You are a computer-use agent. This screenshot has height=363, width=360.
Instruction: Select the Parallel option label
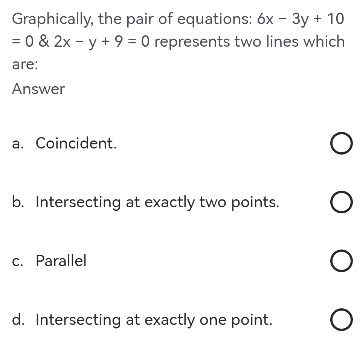tap(61, 260)
